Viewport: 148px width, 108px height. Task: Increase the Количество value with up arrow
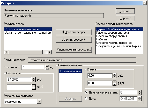click(x=47, y=66)
